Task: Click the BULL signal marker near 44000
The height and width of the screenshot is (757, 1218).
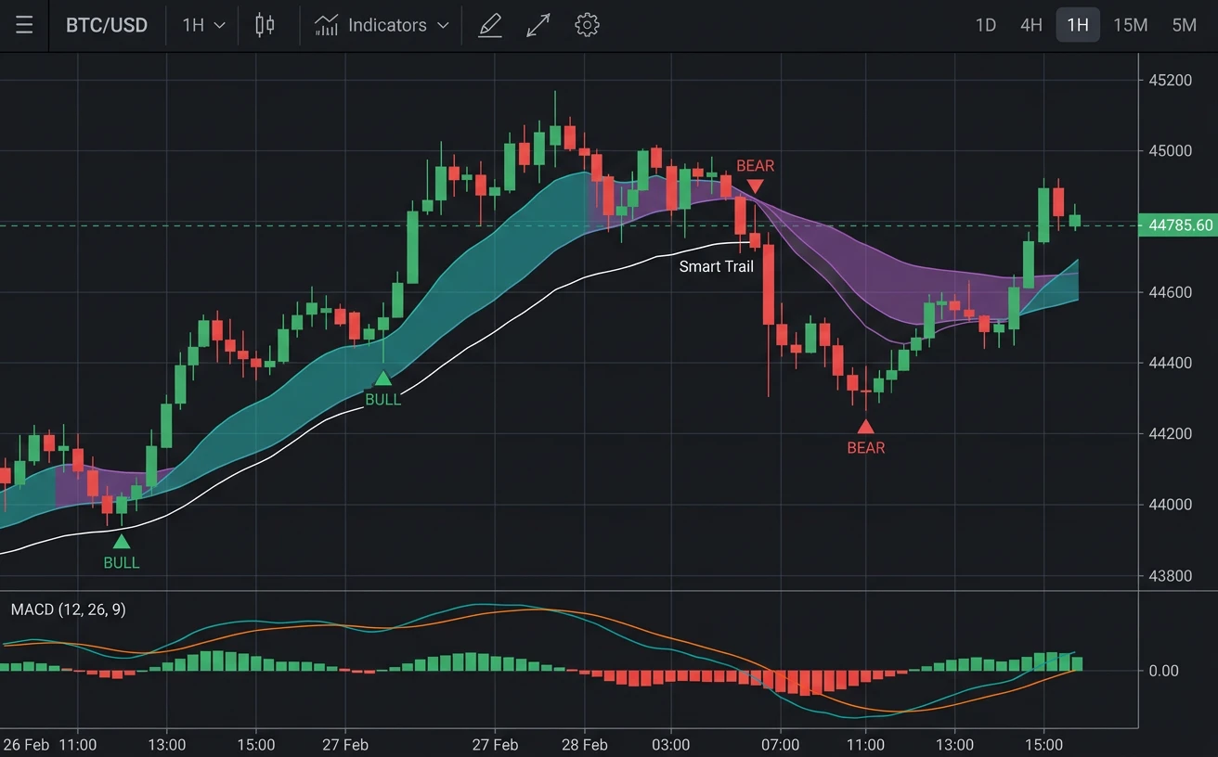Action: [122, 552]
